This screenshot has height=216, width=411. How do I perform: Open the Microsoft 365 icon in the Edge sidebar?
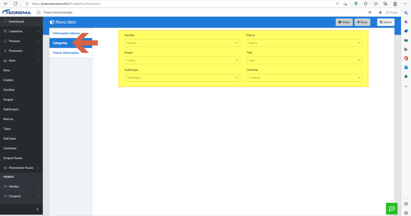pos(406,58)
